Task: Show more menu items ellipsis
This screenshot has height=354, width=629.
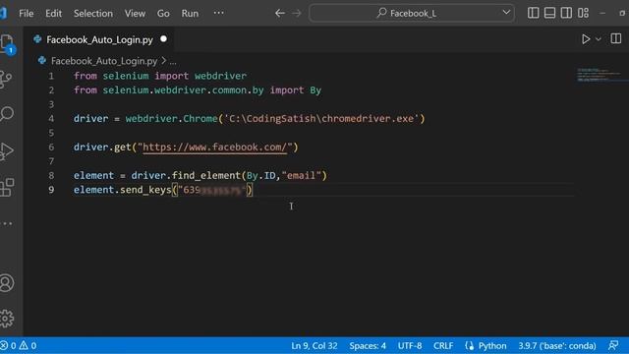Action: pyautogui.click(x=218, y=13)
